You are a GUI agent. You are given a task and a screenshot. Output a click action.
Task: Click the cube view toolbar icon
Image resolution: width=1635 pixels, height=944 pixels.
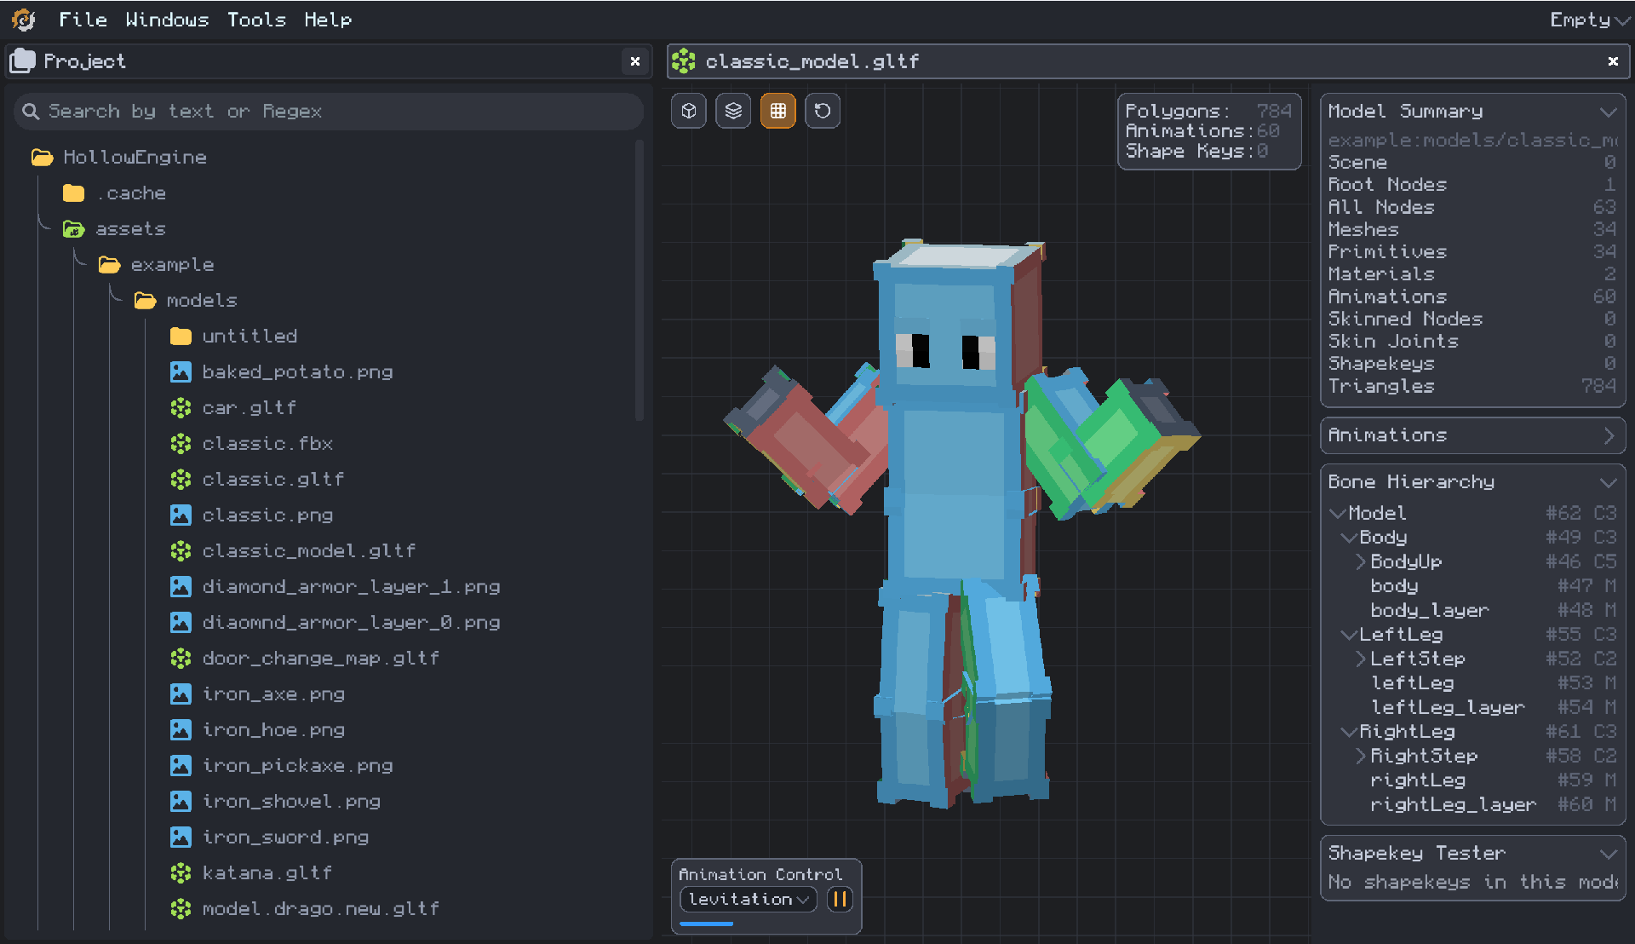(689, 111)
